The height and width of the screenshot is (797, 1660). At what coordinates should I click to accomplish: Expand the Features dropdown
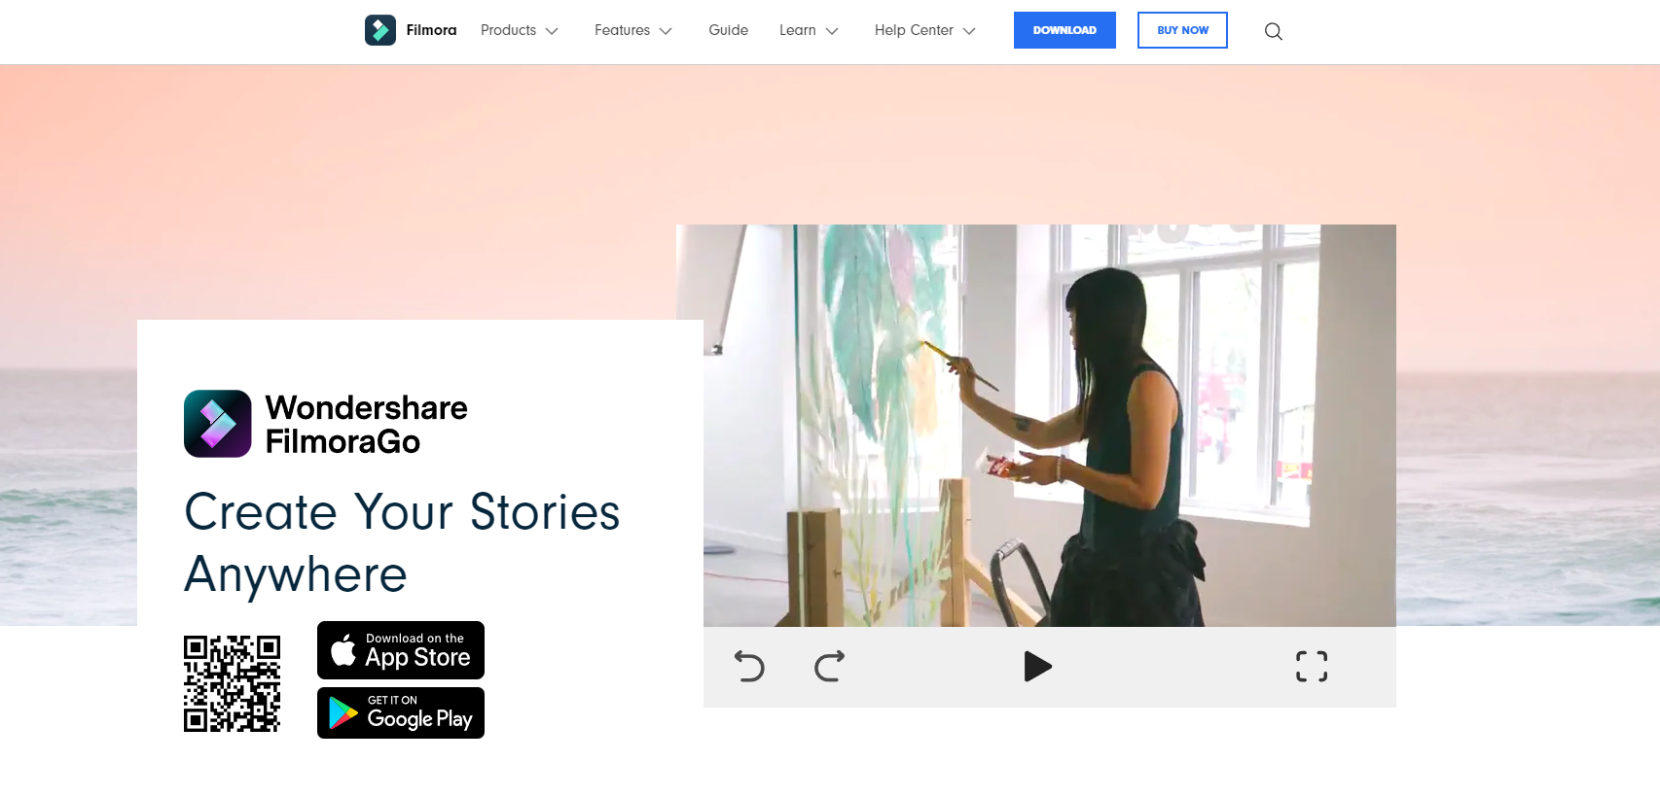click(633, 30)
